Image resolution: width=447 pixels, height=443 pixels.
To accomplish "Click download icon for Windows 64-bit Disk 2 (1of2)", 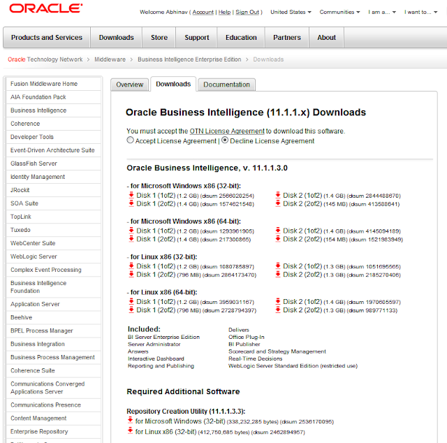I will [x=278, y=231].
